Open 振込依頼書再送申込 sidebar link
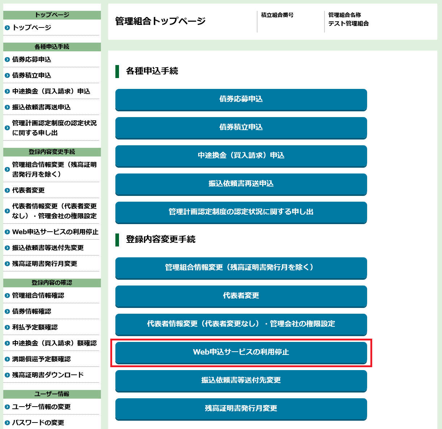442x429 pixels. click(42, 107)
